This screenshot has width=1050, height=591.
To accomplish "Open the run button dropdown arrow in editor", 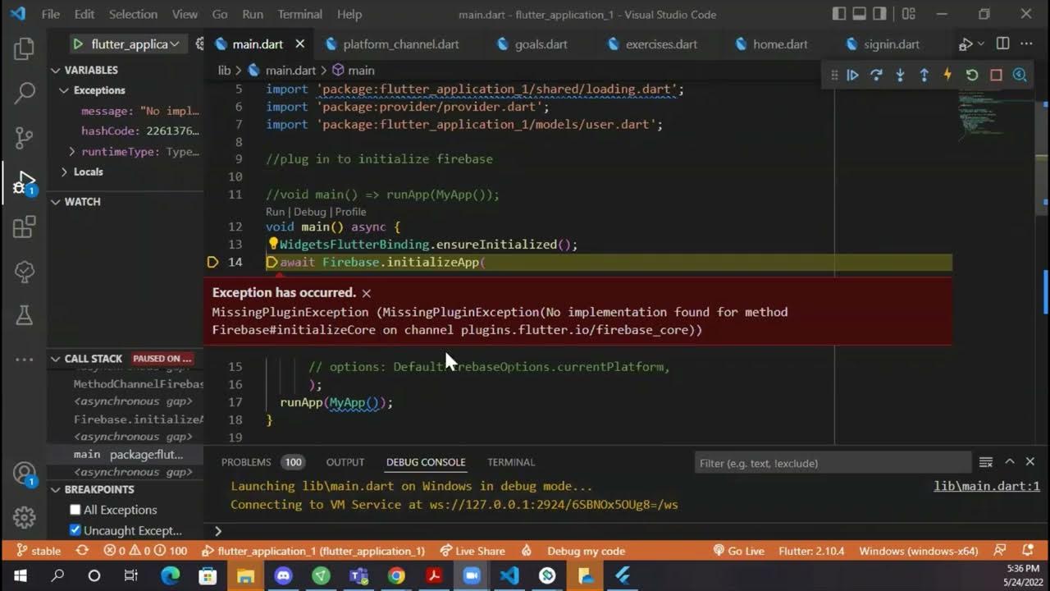I will click(980, 44).
